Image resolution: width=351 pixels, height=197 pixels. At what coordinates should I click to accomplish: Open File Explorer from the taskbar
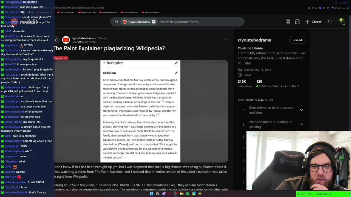pyautogui.click(x=182, y=194)
